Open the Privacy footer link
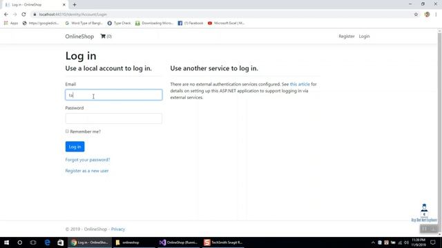442x248 pixels. (118, 229)
